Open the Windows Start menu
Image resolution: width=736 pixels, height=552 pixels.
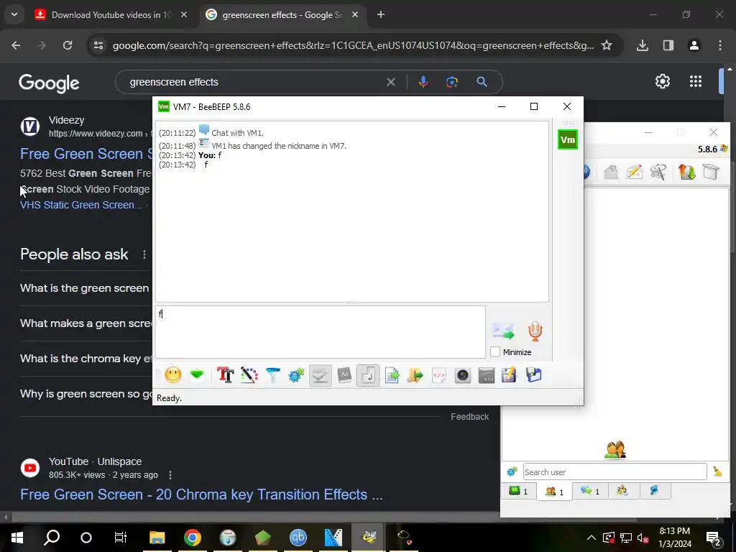17,538
